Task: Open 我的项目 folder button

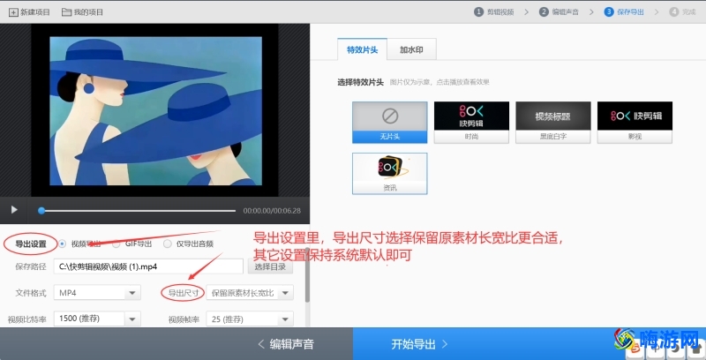Action: coord(82,12)
